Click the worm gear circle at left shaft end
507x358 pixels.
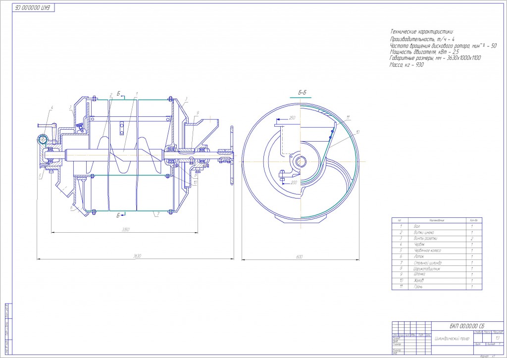point(43,139)
